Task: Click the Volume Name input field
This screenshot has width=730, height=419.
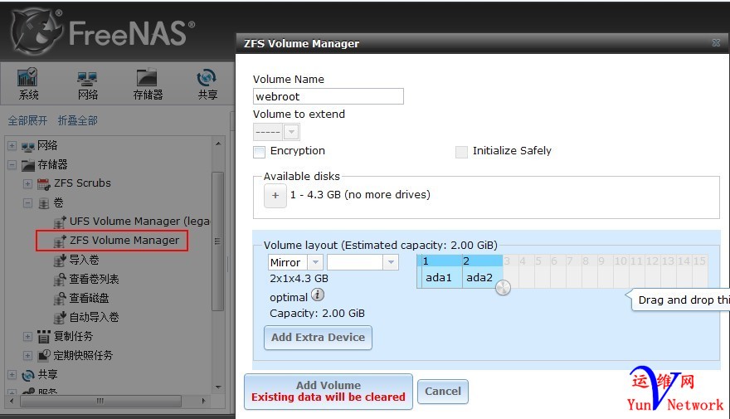Action: [x=328, y=96]
